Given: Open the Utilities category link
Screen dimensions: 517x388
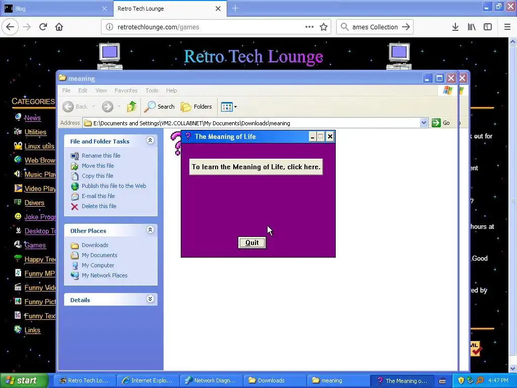Looking at the screenshot, I should [35, 132].
